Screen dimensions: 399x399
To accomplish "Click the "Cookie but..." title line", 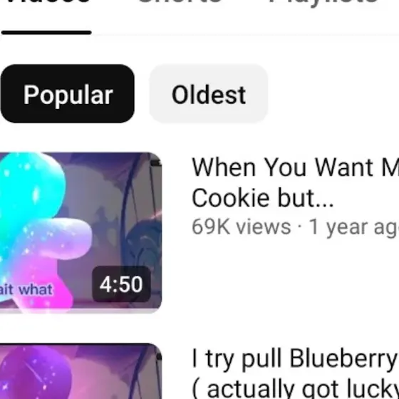I will (x=262, y=198).
